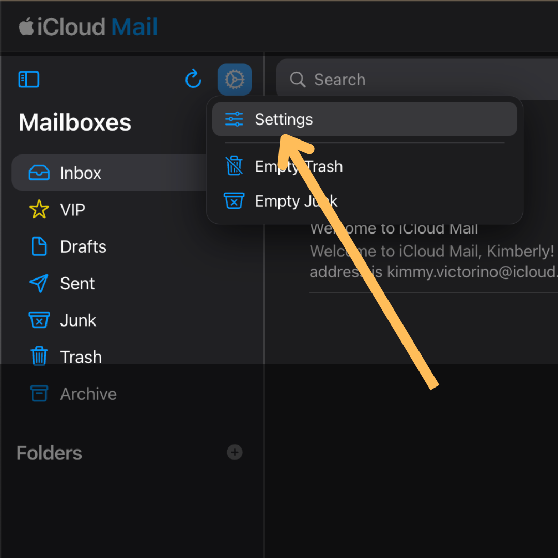Click the Junk bin icon in sidebar
The image size is (558, 558).
click(39, 320)
